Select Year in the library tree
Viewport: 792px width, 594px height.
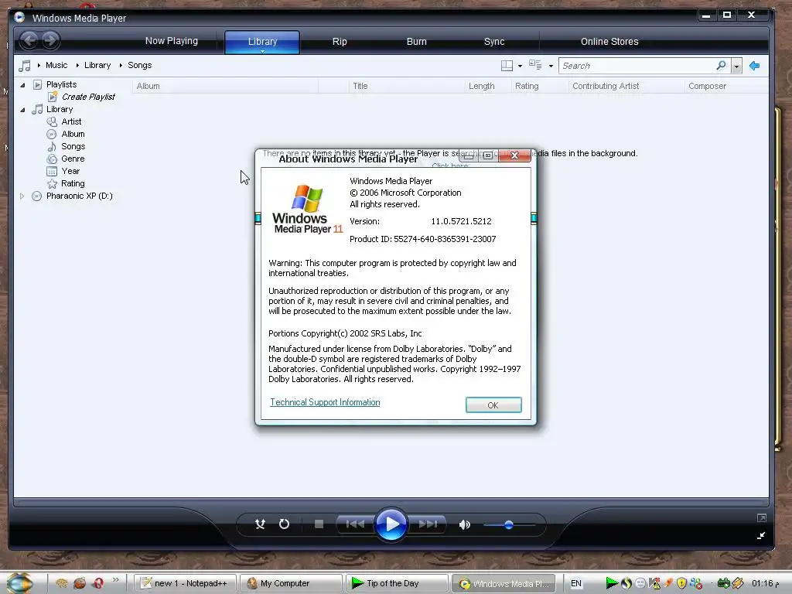tap(70, 171)
